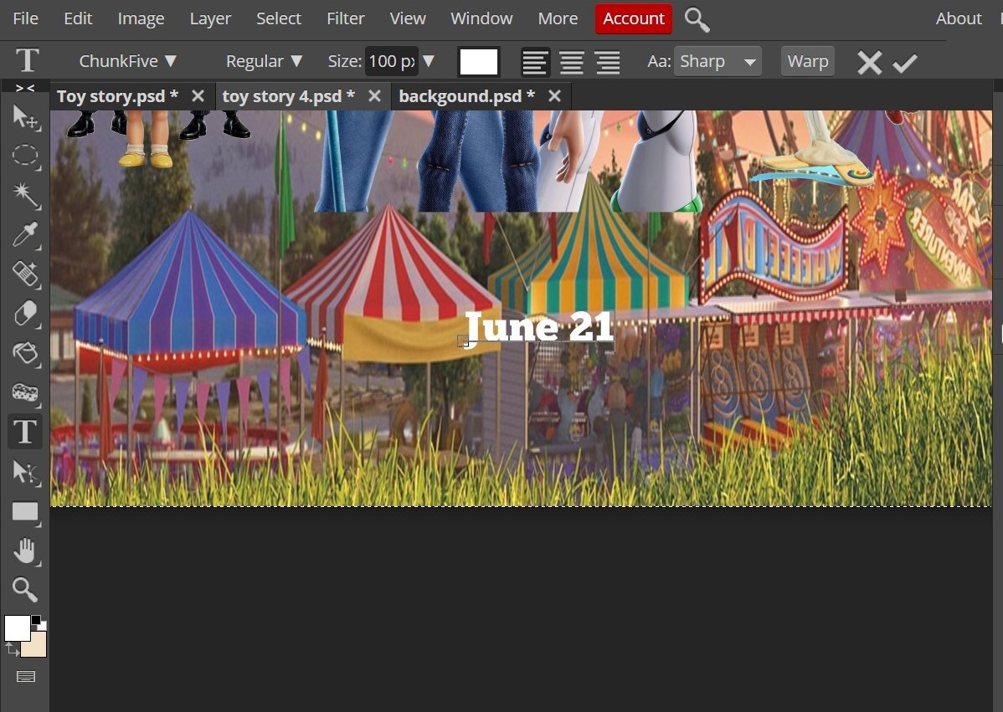Swap foreground and background colors
1003x712 pixels.
coord(11,650)
